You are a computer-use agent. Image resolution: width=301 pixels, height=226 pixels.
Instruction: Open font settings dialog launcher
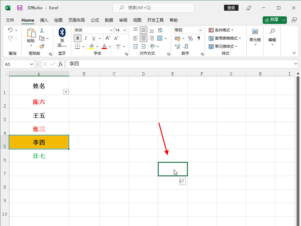(x=127, y=54)
